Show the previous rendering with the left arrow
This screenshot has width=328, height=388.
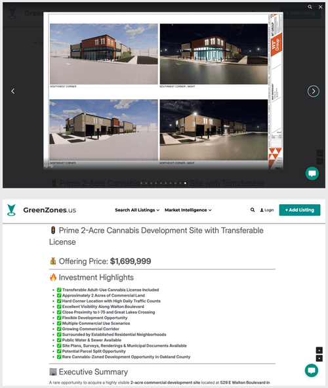pos(13,91)
